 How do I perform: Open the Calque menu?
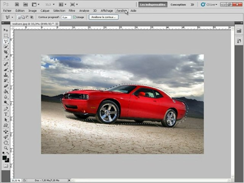(x=45, y=11)
